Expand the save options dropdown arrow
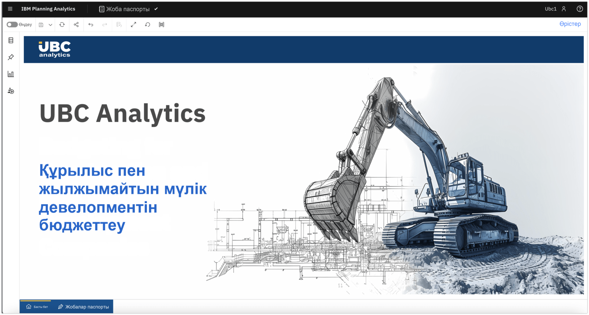 [x=50, y=25]
